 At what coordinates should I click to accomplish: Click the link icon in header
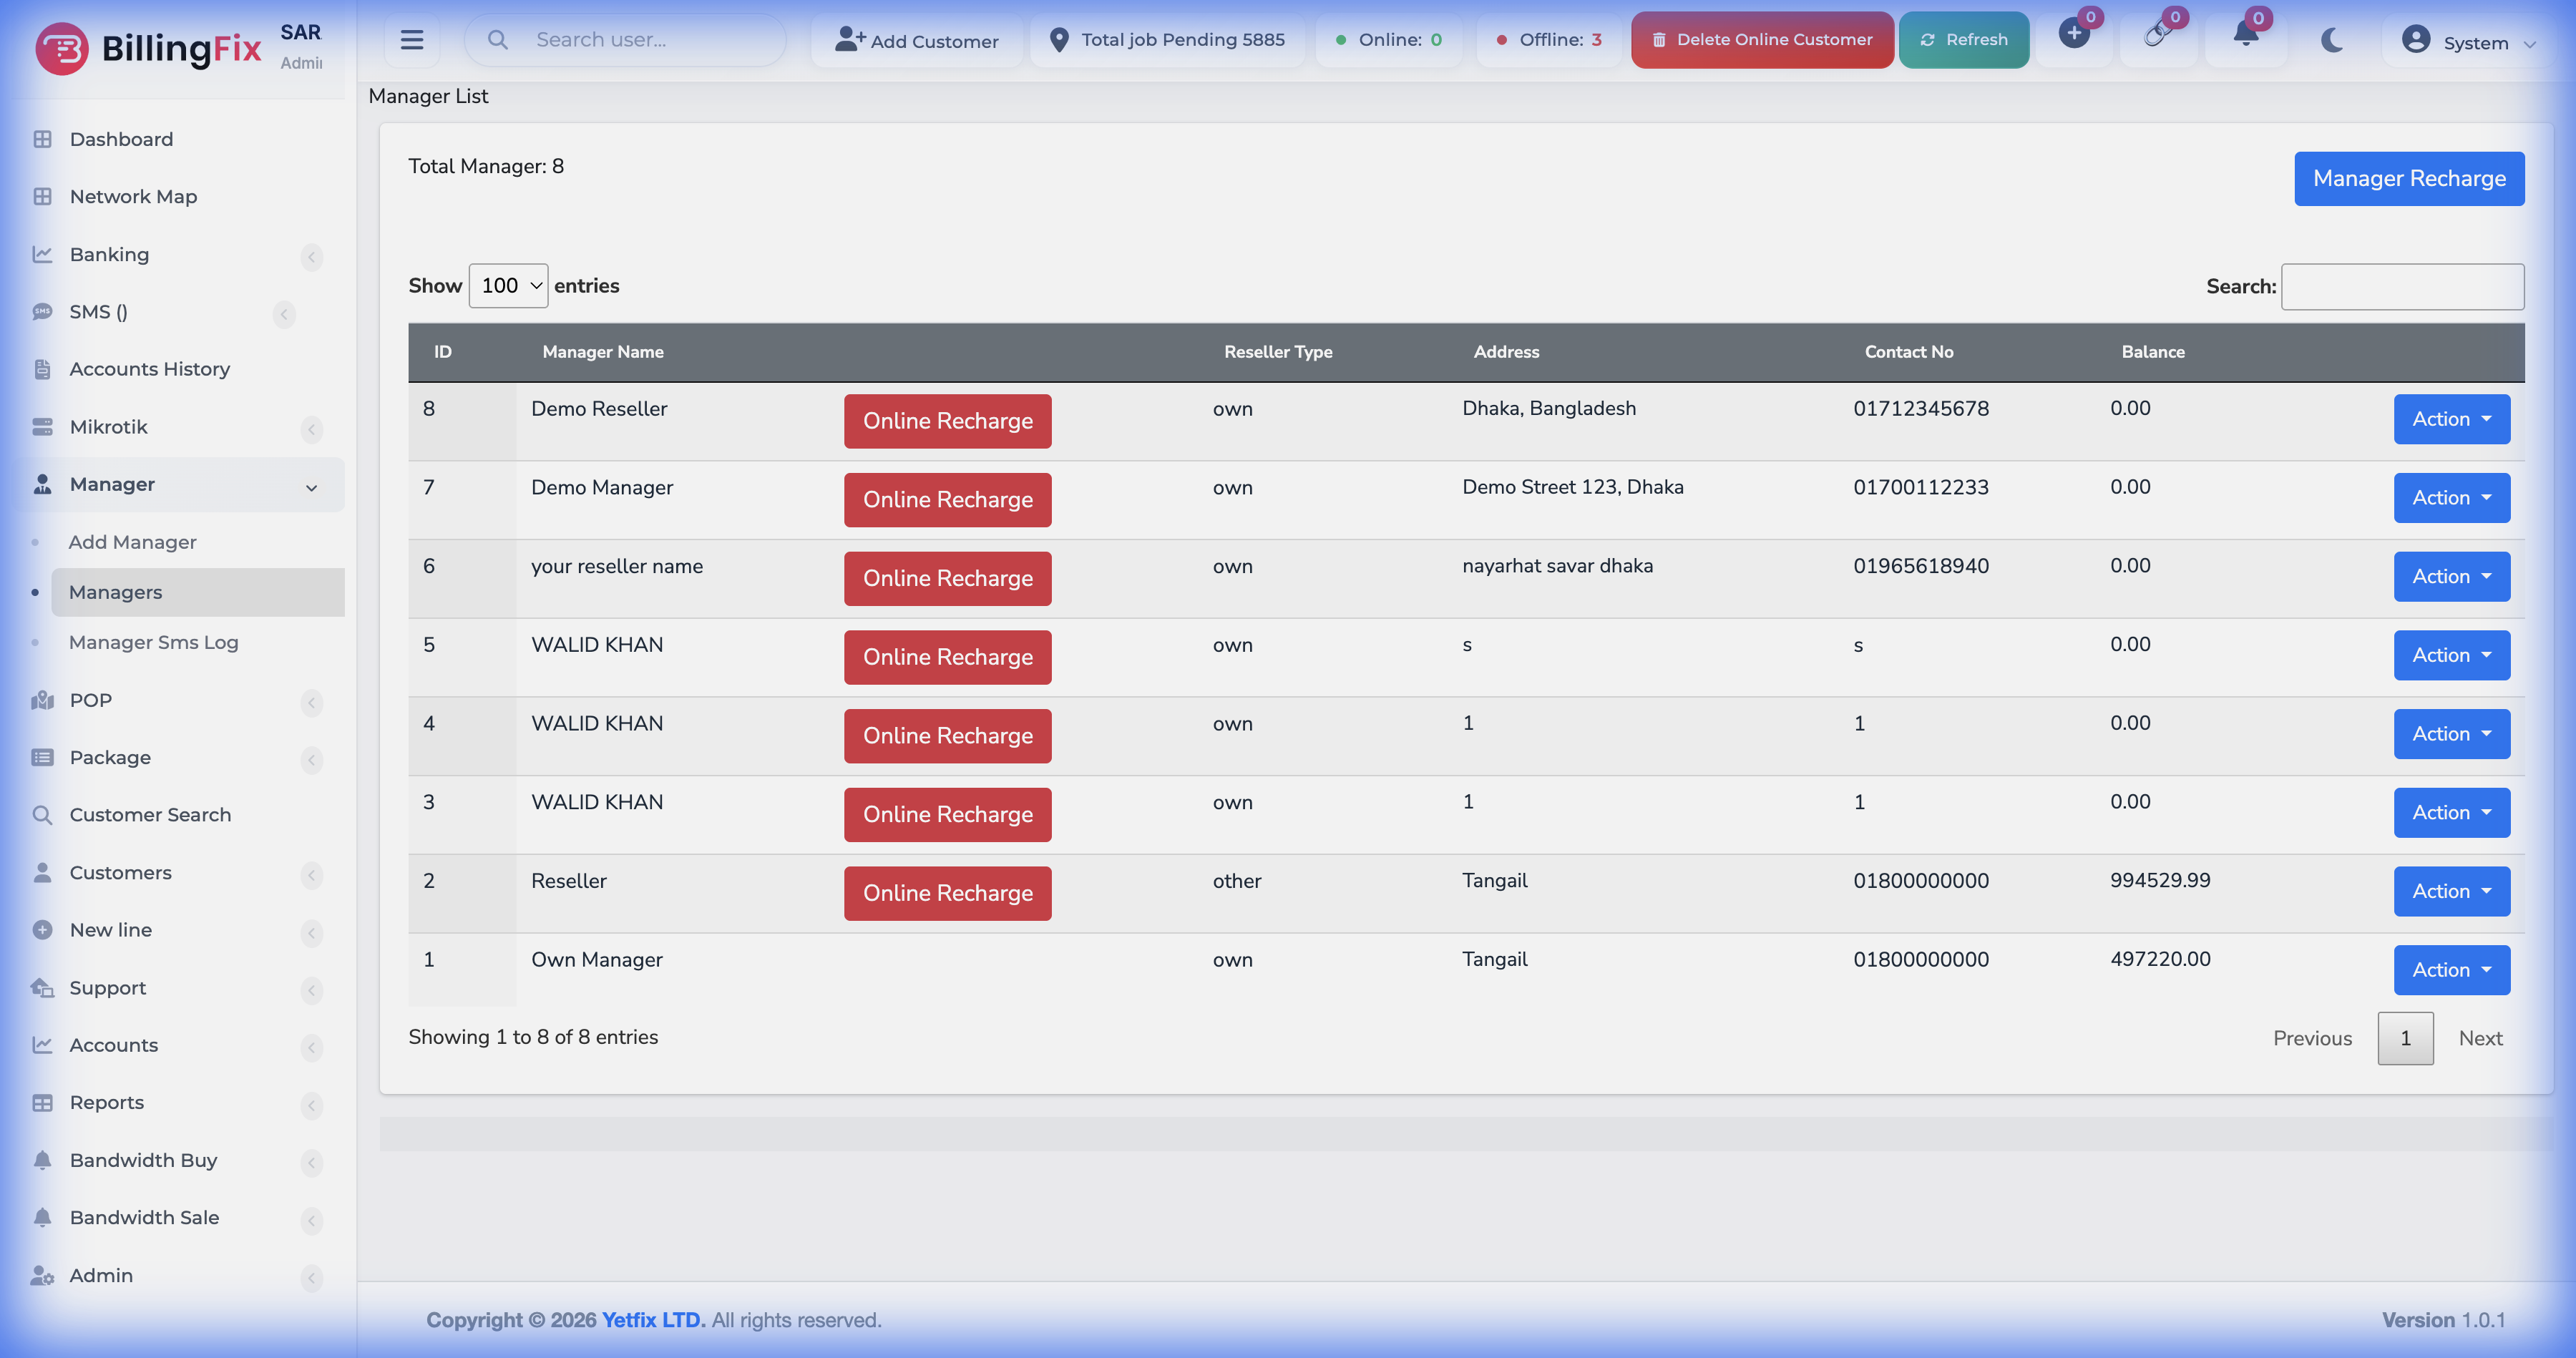[2157, 36]
